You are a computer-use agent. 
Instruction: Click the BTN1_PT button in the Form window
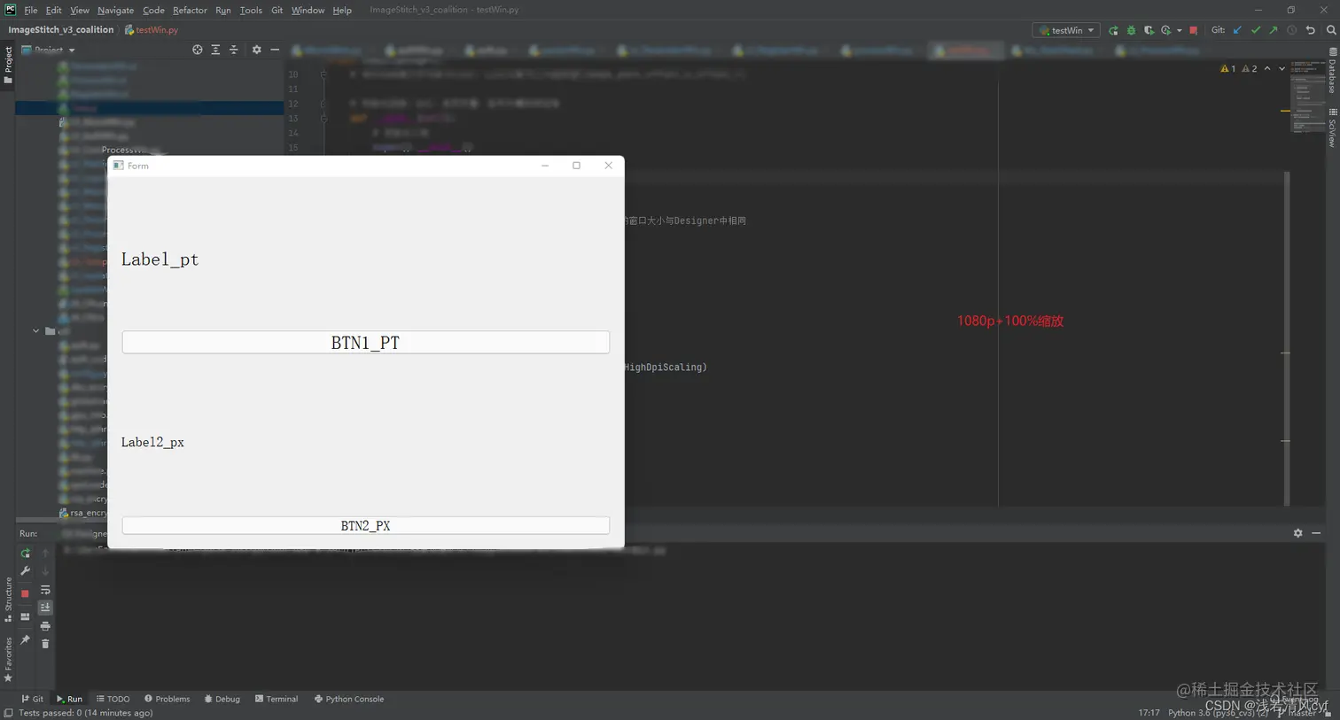[x=365, y=343]
